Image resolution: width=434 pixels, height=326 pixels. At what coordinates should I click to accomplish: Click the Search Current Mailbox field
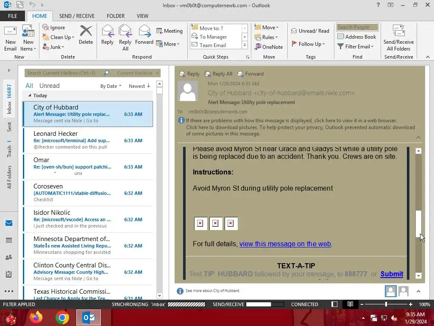64,73
